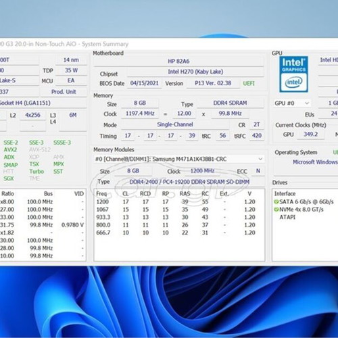338x338 pixels.
Task: Click the RCD column header
Action: click(145, 194)
